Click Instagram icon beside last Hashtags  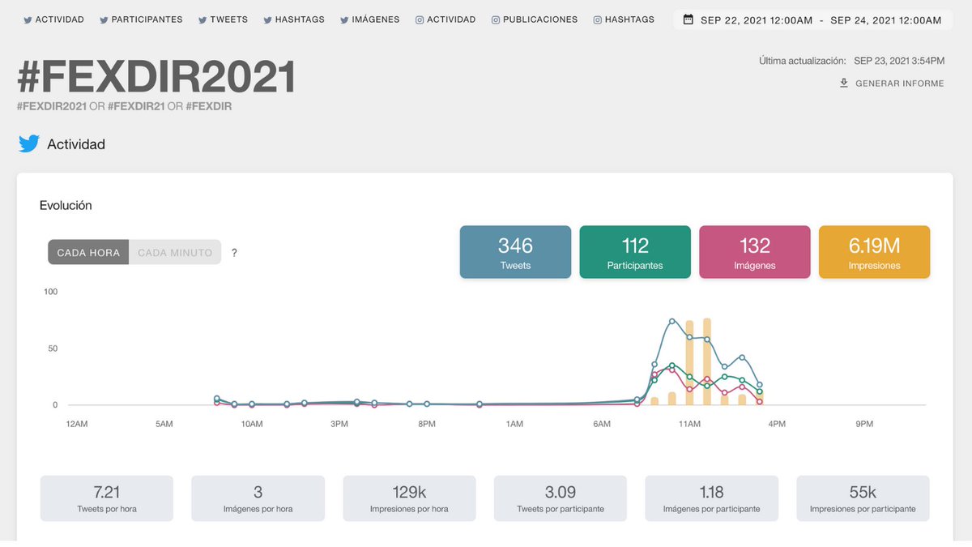[x=598, y=19]
